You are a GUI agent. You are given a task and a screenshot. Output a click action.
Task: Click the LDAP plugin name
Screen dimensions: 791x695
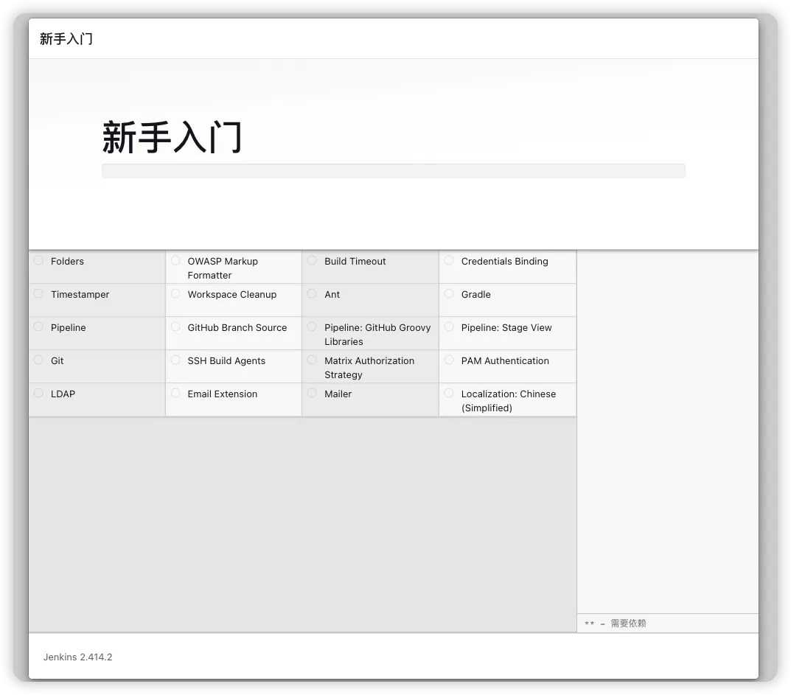click(63, 394)
